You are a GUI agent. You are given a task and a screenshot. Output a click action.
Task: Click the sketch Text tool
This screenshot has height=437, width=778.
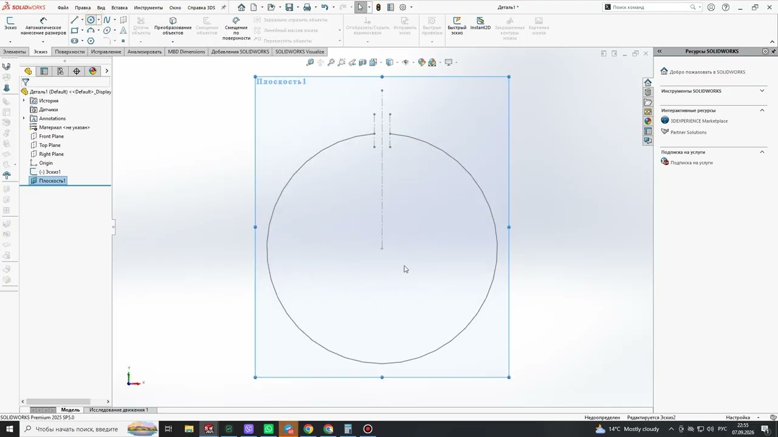pyautogui.click(x=123, y=30)
